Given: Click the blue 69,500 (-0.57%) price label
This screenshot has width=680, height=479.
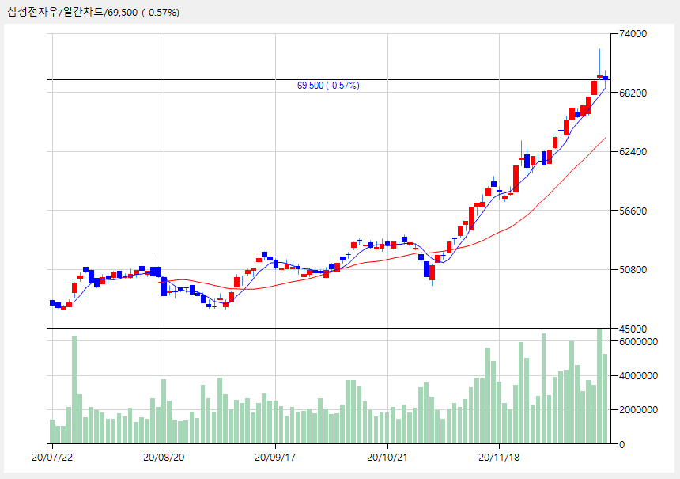Looking at the screenshot, I should tap(328, 86).
